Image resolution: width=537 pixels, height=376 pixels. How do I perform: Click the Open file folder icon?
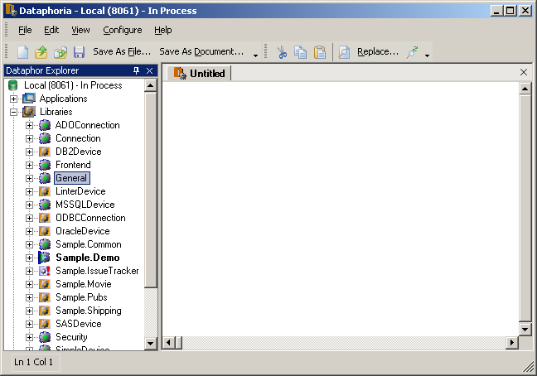(x=41, y=52)
